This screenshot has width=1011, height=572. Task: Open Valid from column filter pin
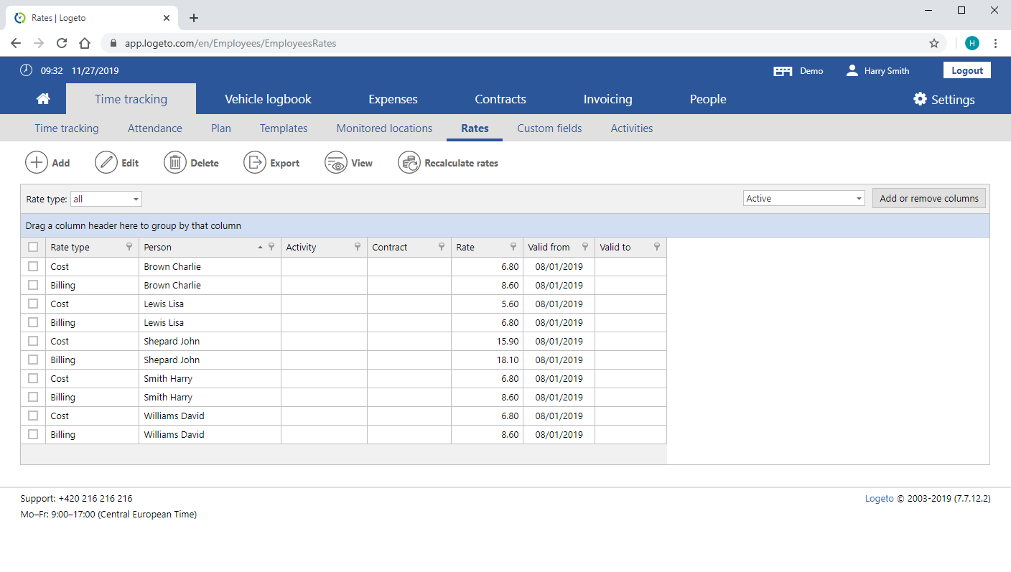tap(585, 247)
